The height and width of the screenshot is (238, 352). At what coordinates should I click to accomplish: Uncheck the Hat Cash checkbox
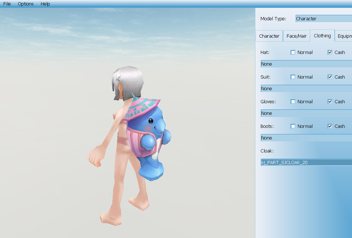click(330, 53)
